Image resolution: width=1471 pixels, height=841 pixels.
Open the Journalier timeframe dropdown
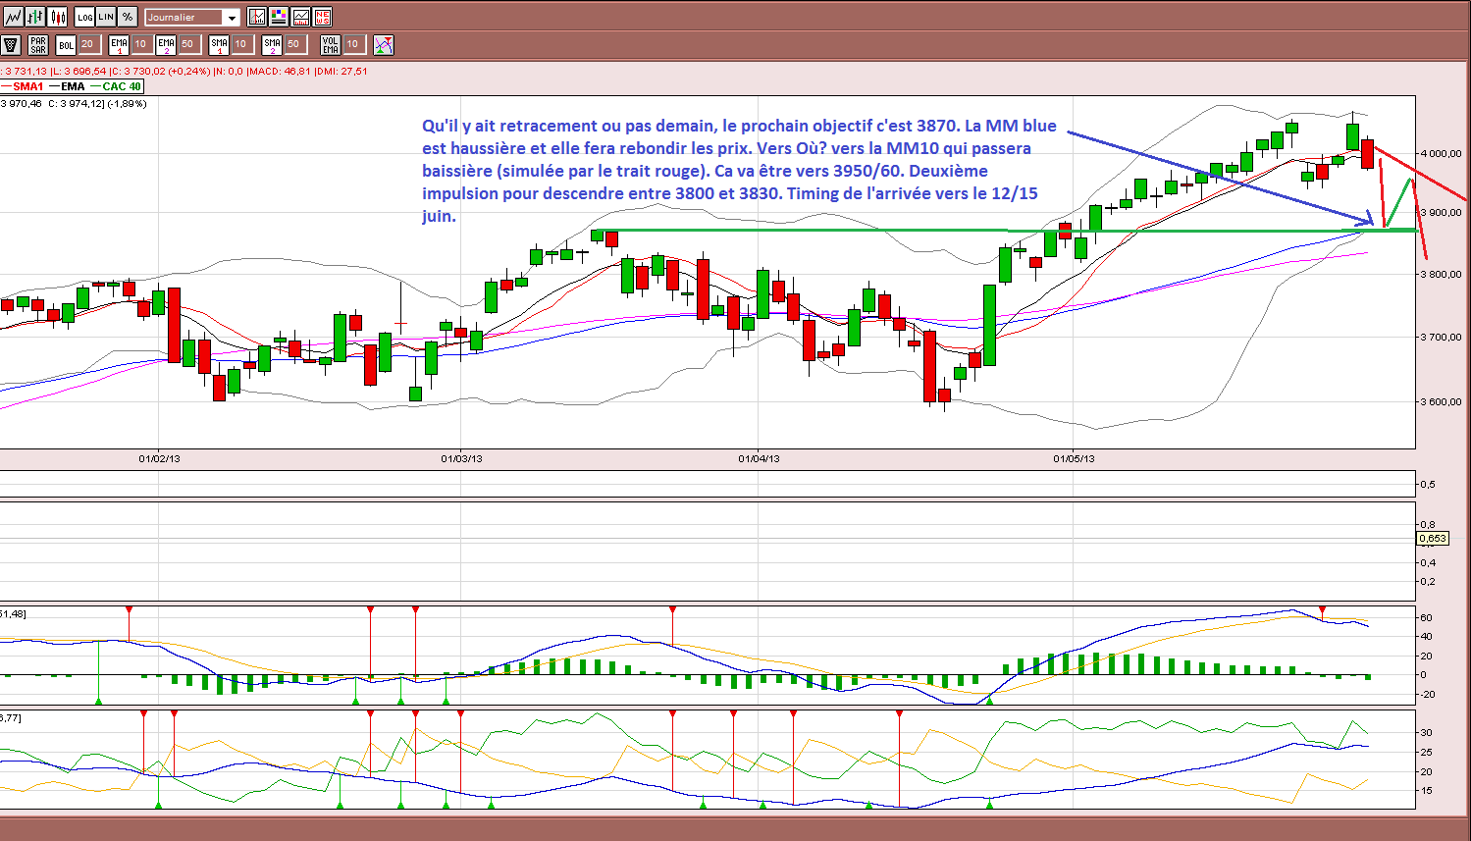(192, 18)
